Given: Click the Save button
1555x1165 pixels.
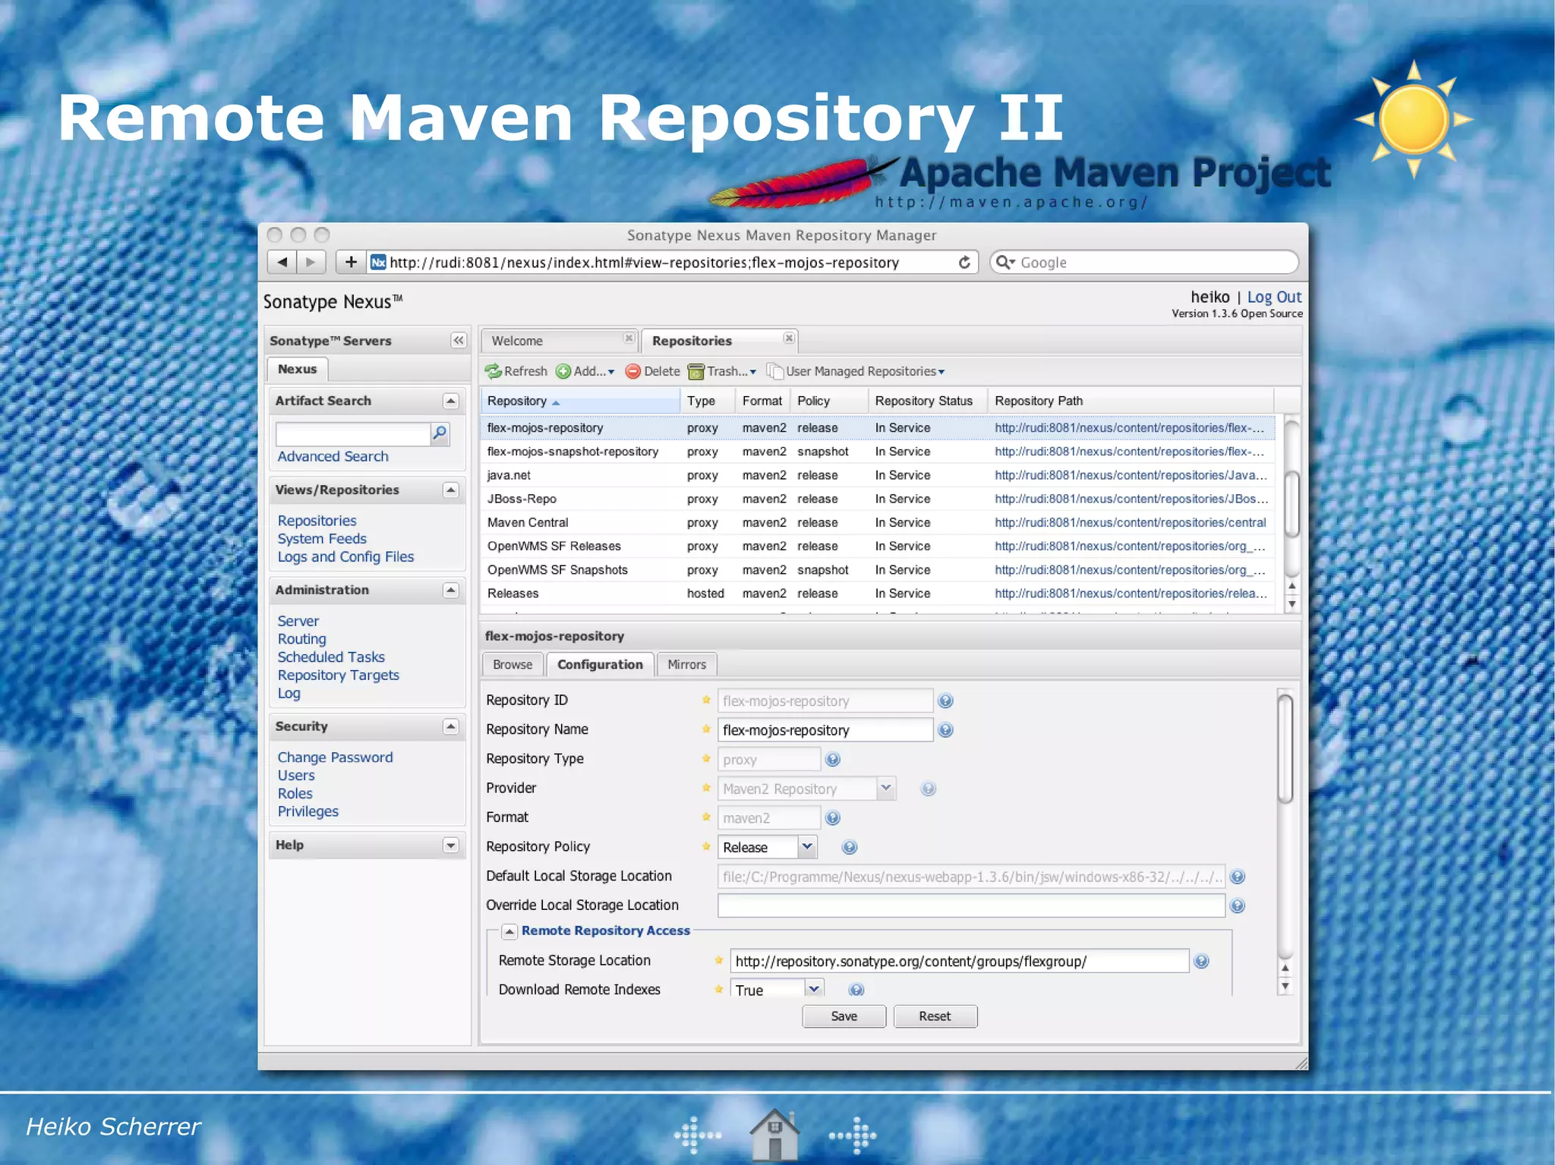Looking at the screenshot, I should click(x=844, y=1016).
